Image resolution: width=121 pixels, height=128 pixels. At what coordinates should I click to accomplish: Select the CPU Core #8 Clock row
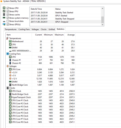41,122
